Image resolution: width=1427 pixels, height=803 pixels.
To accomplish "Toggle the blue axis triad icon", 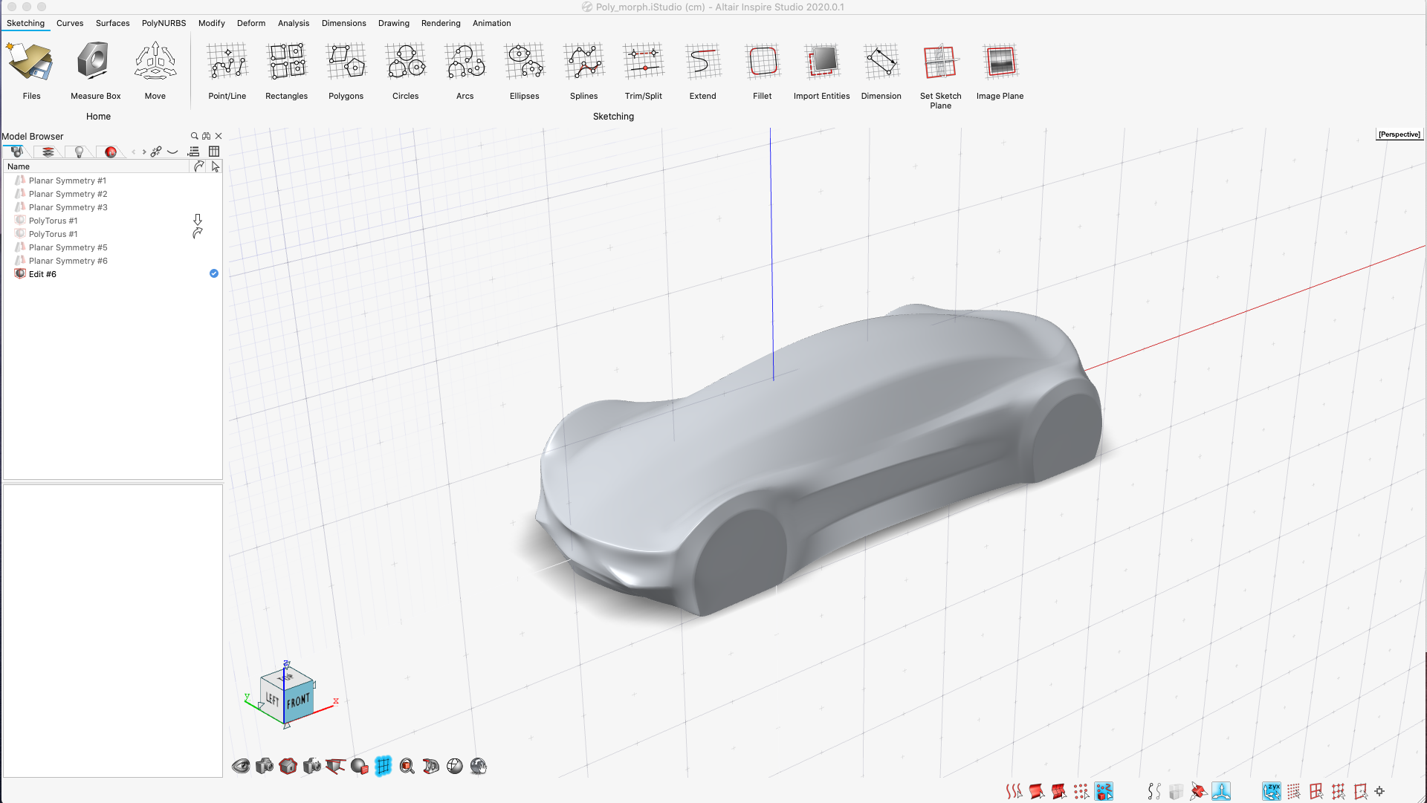I will 1221,792.
